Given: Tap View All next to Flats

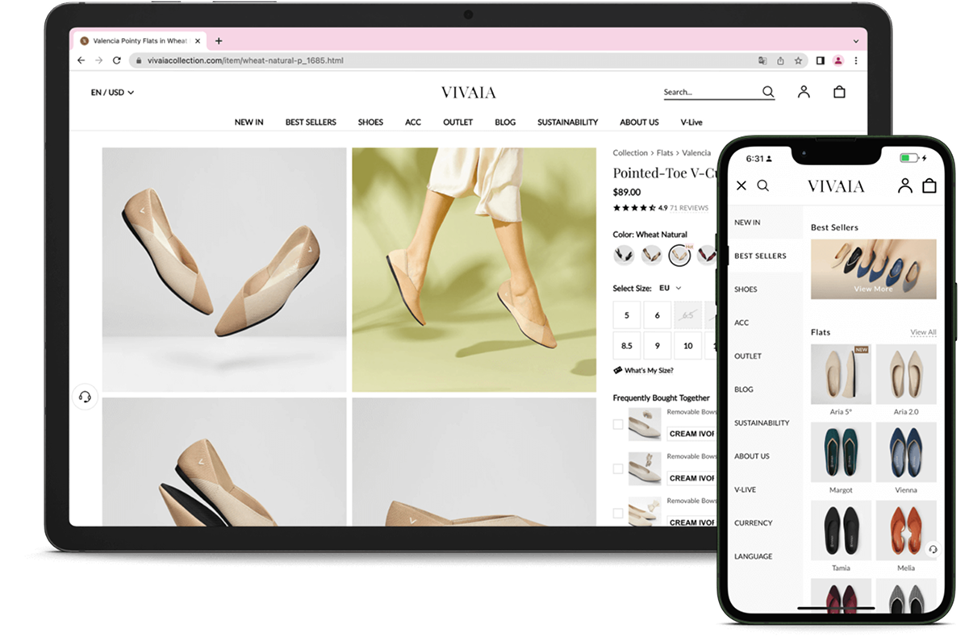Looking at the screenshot, I should pos(923,332).
